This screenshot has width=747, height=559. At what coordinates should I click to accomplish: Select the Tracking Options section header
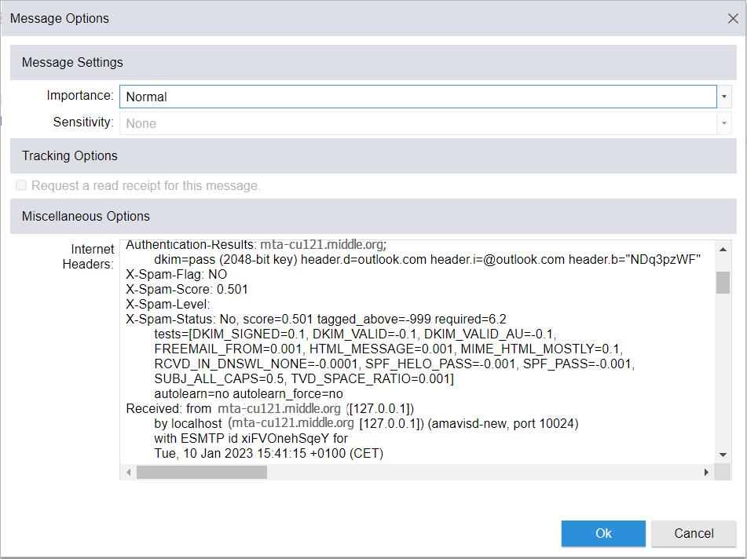pyautogui.click(x=70, y=155)
